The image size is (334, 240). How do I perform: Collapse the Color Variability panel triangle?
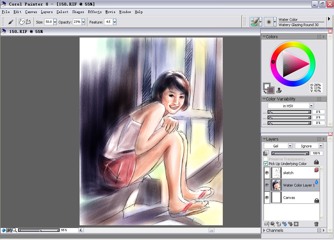pos(264,99)
